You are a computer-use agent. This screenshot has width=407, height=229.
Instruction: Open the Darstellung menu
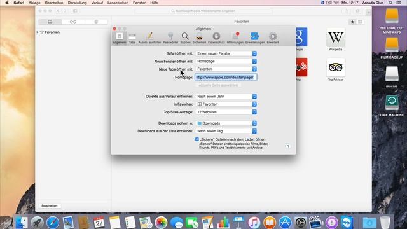[x=77, y=3]
